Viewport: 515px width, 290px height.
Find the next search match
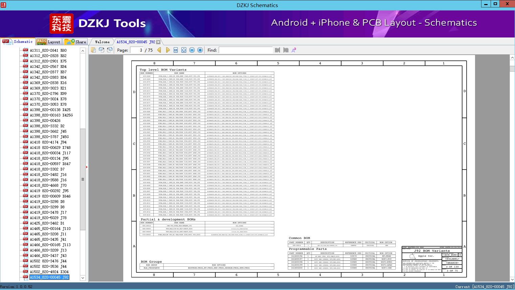(x=286, y=50)
